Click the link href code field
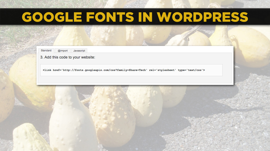 (131, 70)
